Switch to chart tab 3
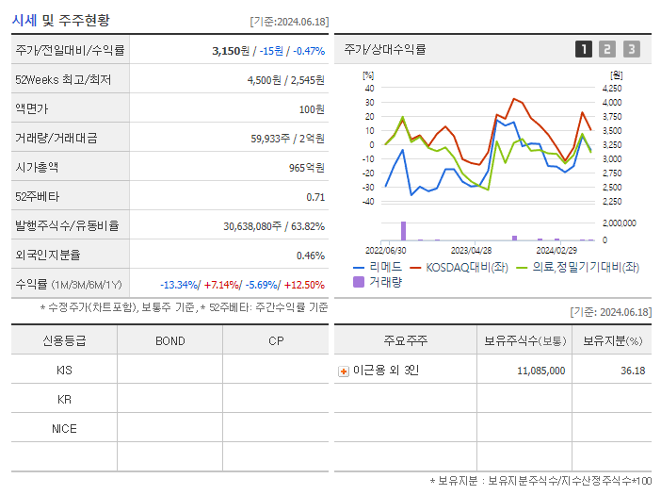 coord(632,49)
